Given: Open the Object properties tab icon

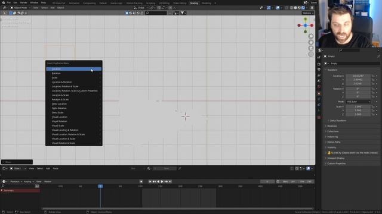Looking at the screenshot, I should coord(319,93).
